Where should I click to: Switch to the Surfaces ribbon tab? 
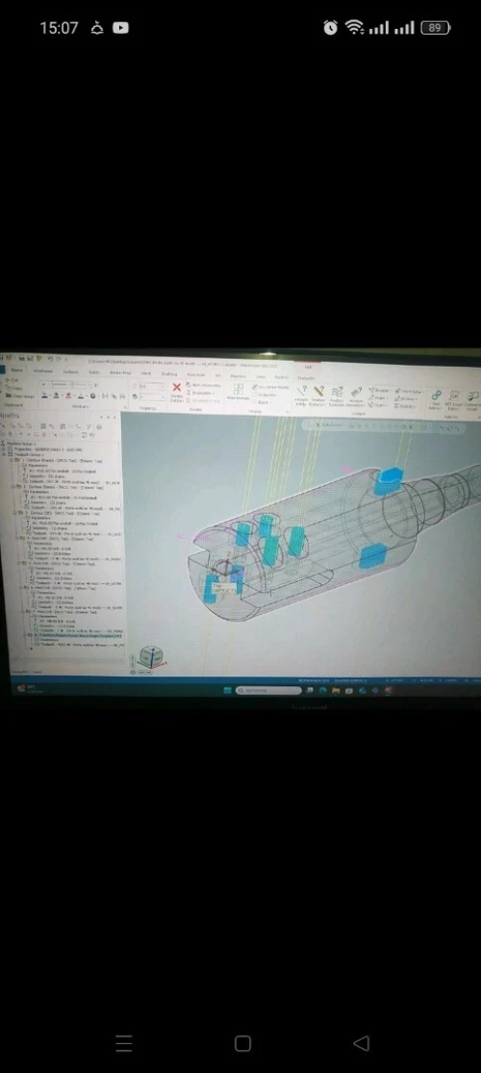click(x=71, y=371)
